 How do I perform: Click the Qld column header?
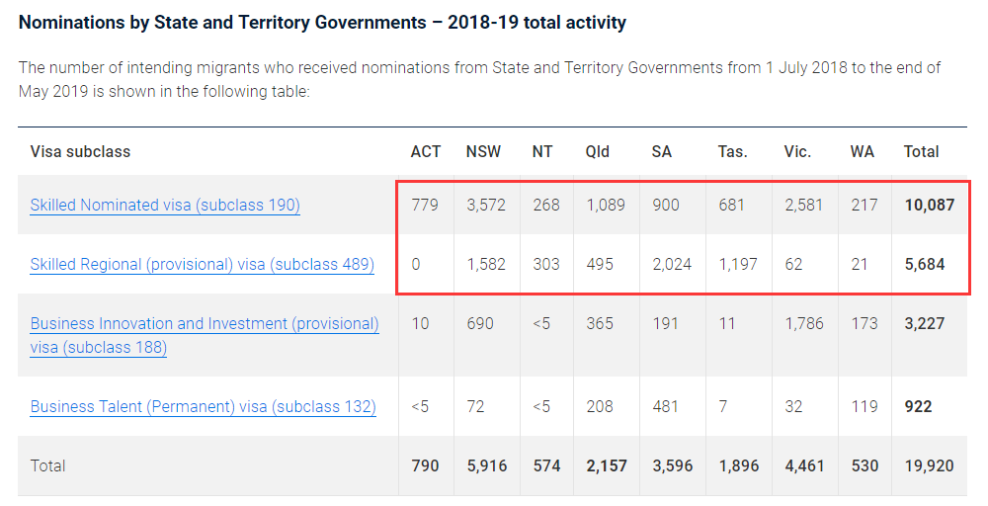point(597,152)
